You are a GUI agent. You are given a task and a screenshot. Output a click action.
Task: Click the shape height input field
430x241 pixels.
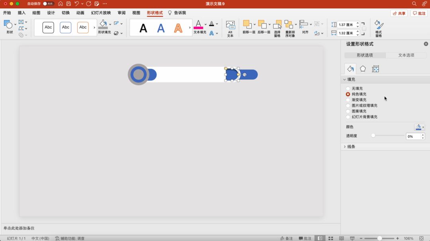coord(346,25)
